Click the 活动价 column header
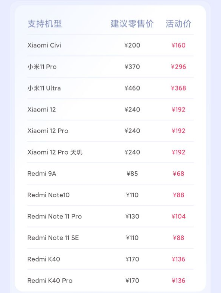This screenshot has width=221, height=293. tap(178, 24)
